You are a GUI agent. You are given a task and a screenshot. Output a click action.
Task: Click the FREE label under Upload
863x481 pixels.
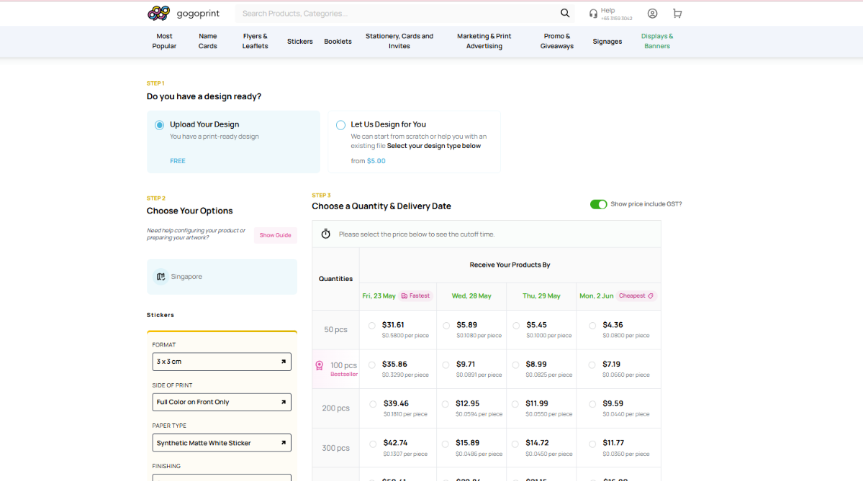click(178, 161)
